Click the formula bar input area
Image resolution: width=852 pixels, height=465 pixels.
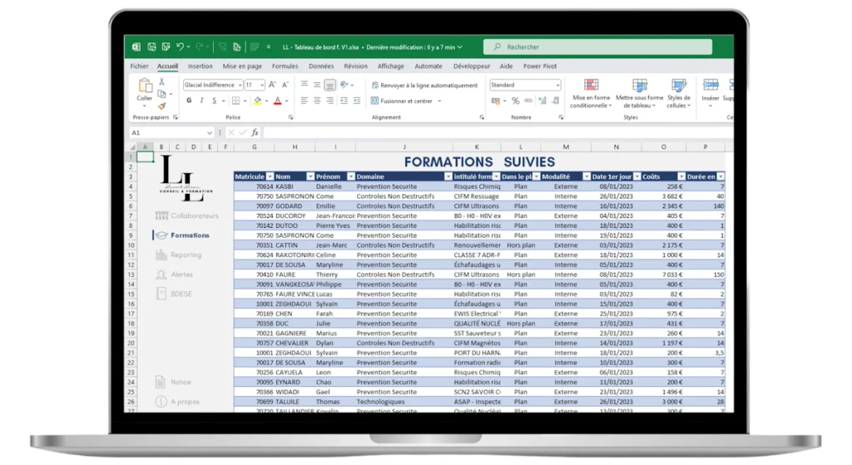498,132
